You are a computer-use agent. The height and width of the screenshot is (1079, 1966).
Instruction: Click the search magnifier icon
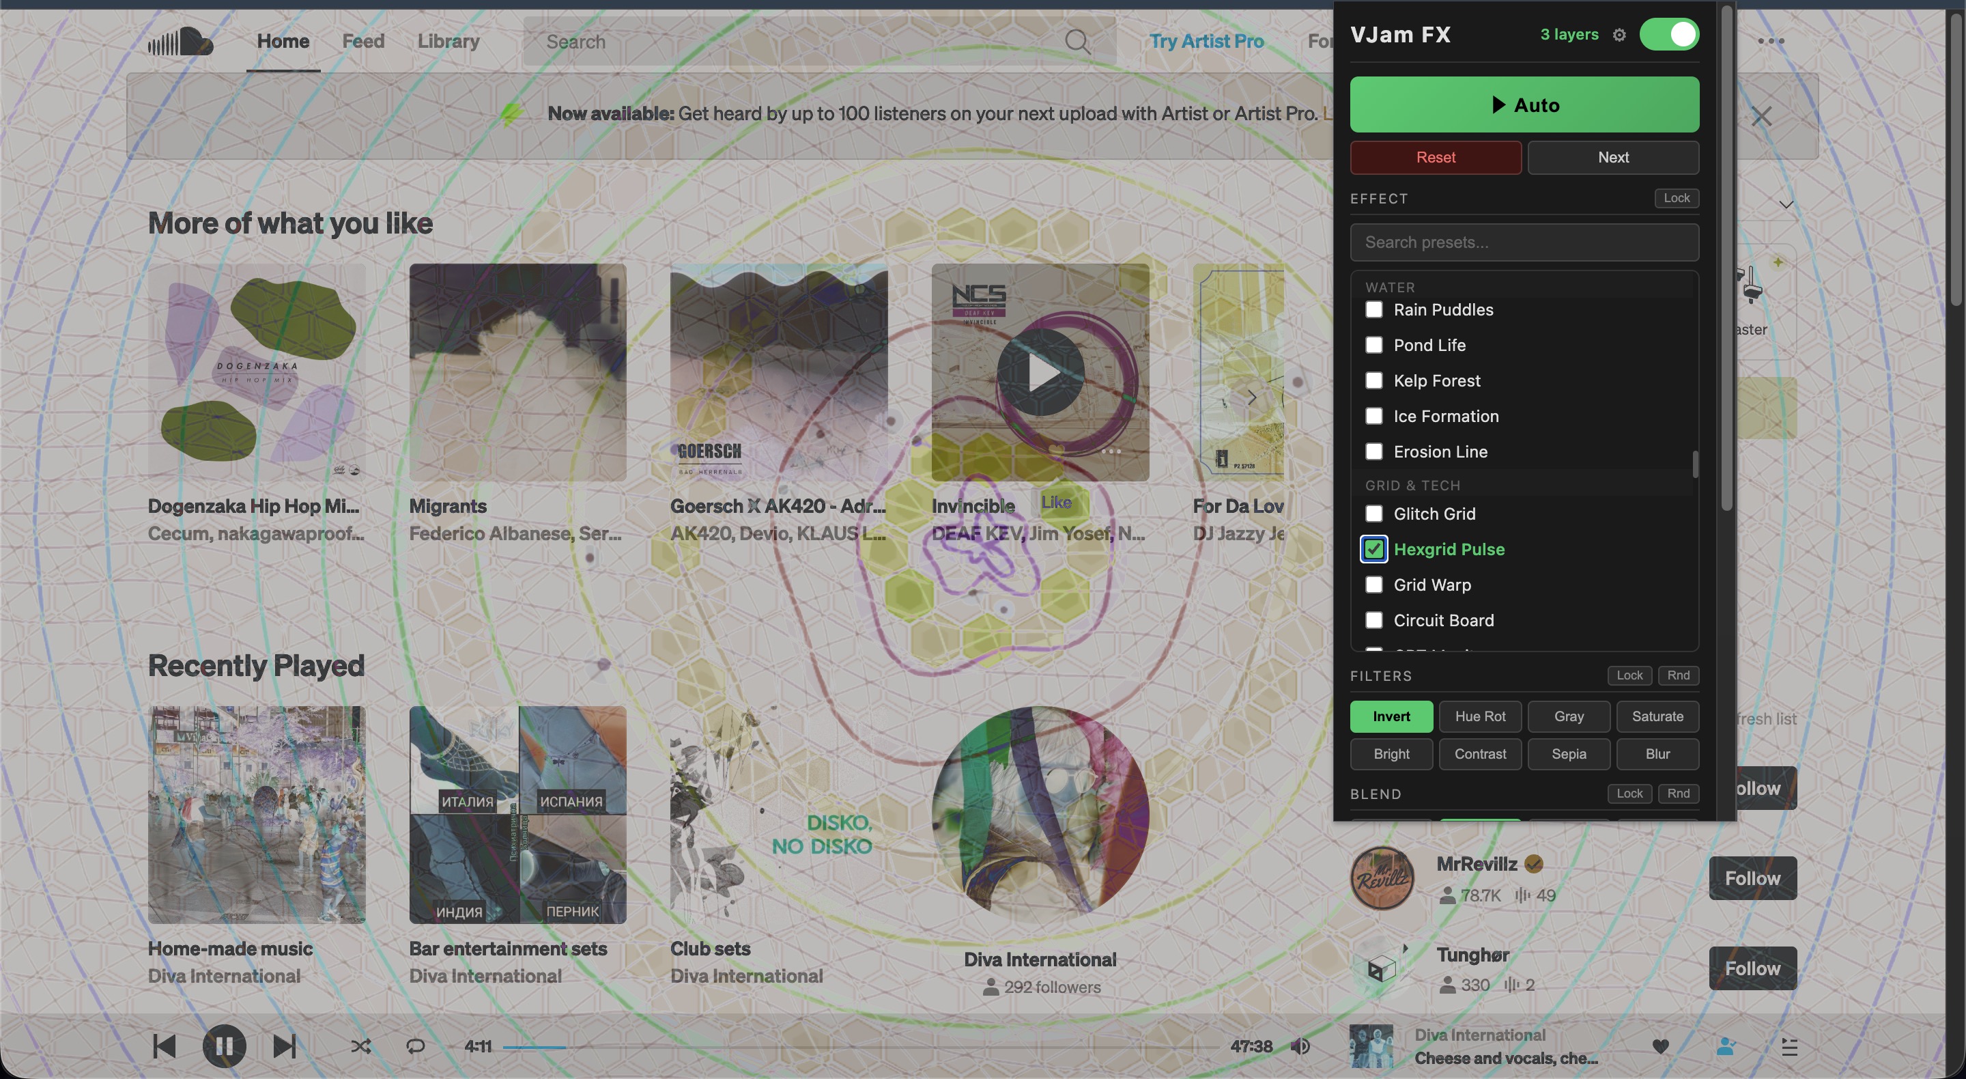[x=1077, y=41]
